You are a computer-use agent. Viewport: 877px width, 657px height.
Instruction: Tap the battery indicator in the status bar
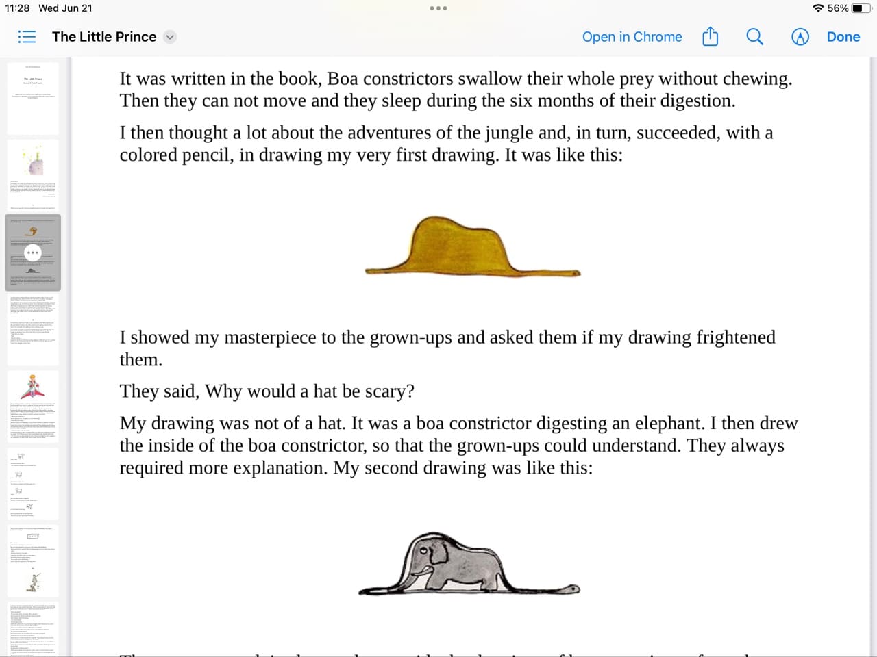pos(858,8)
